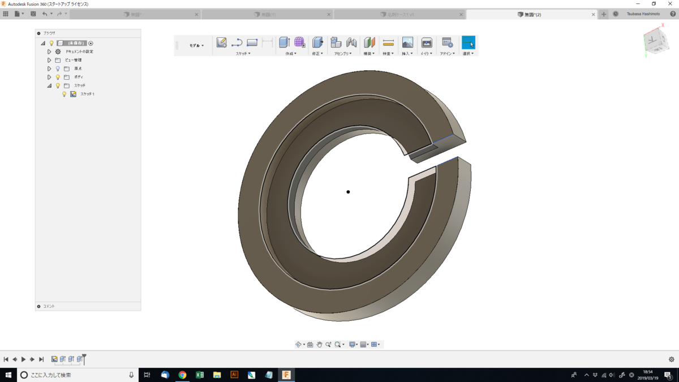The width and height of the screenshot is (679, 382).
Task: Open the 修正 toolbar menu
Action: [x=317, y=53]
